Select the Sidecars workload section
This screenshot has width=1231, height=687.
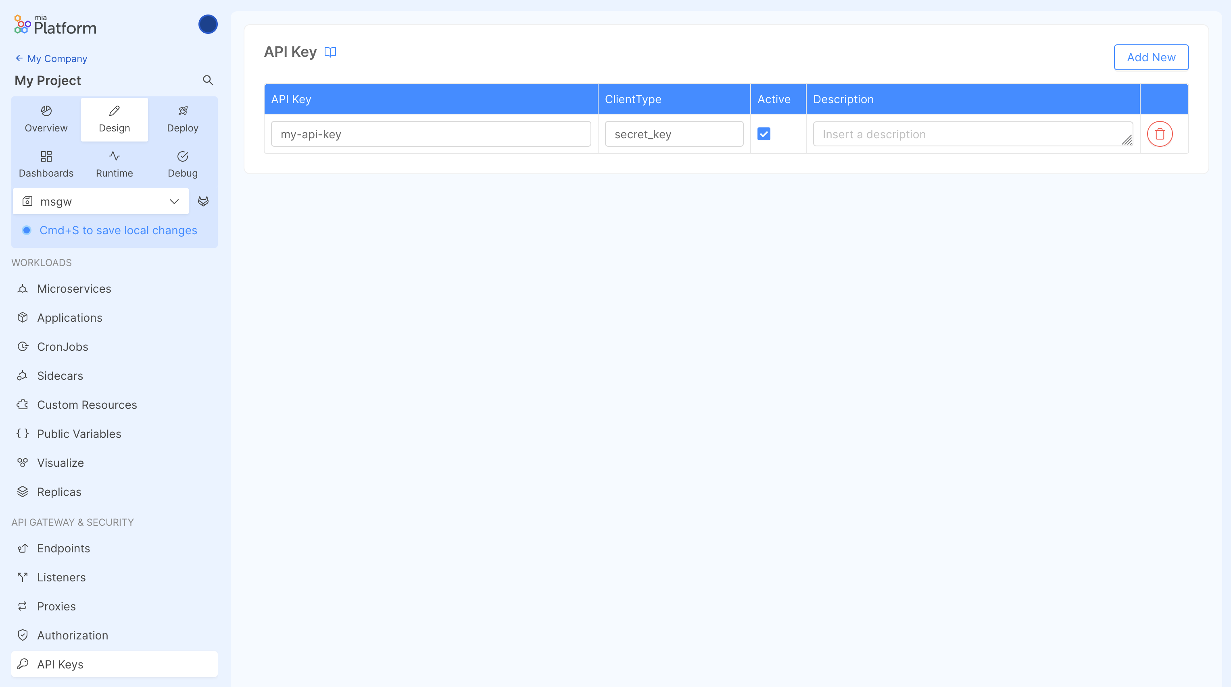[x=60, y=375]
